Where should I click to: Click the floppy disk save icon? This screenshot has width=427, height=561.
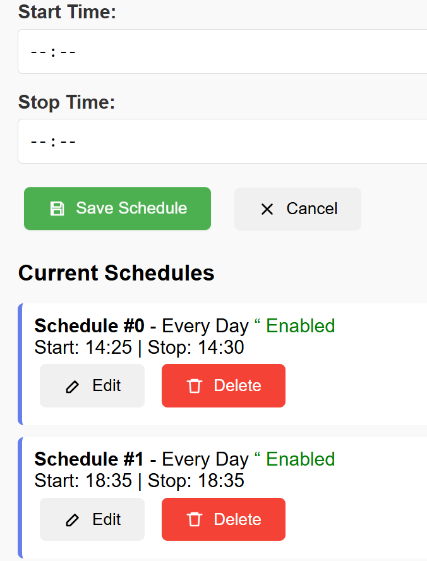[57, 208]
